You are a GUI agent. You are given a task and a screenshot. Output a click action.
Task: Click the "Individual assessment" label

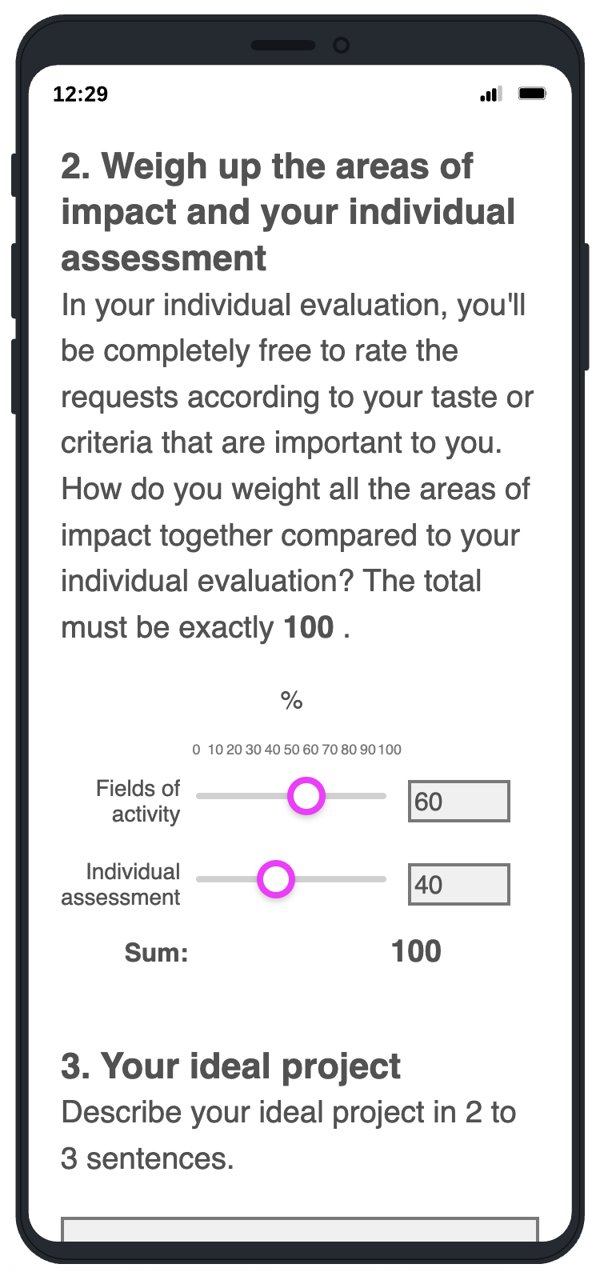tap(122, 884)
